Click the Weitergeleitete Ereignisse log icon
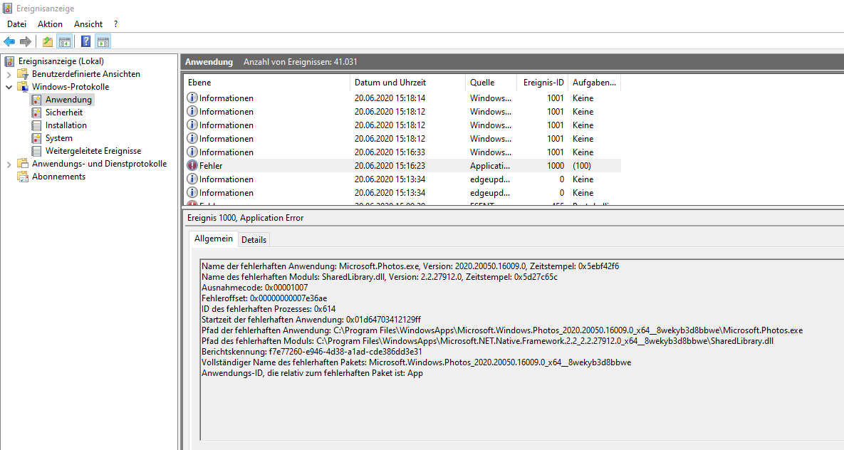The height and width of the screenshot is (450, 844). pyautogui.click(x=36, y=151)
